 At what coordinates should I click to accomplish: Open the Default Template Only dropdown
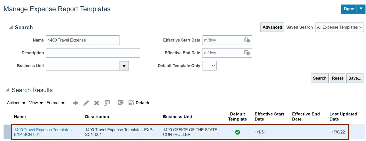209,66
